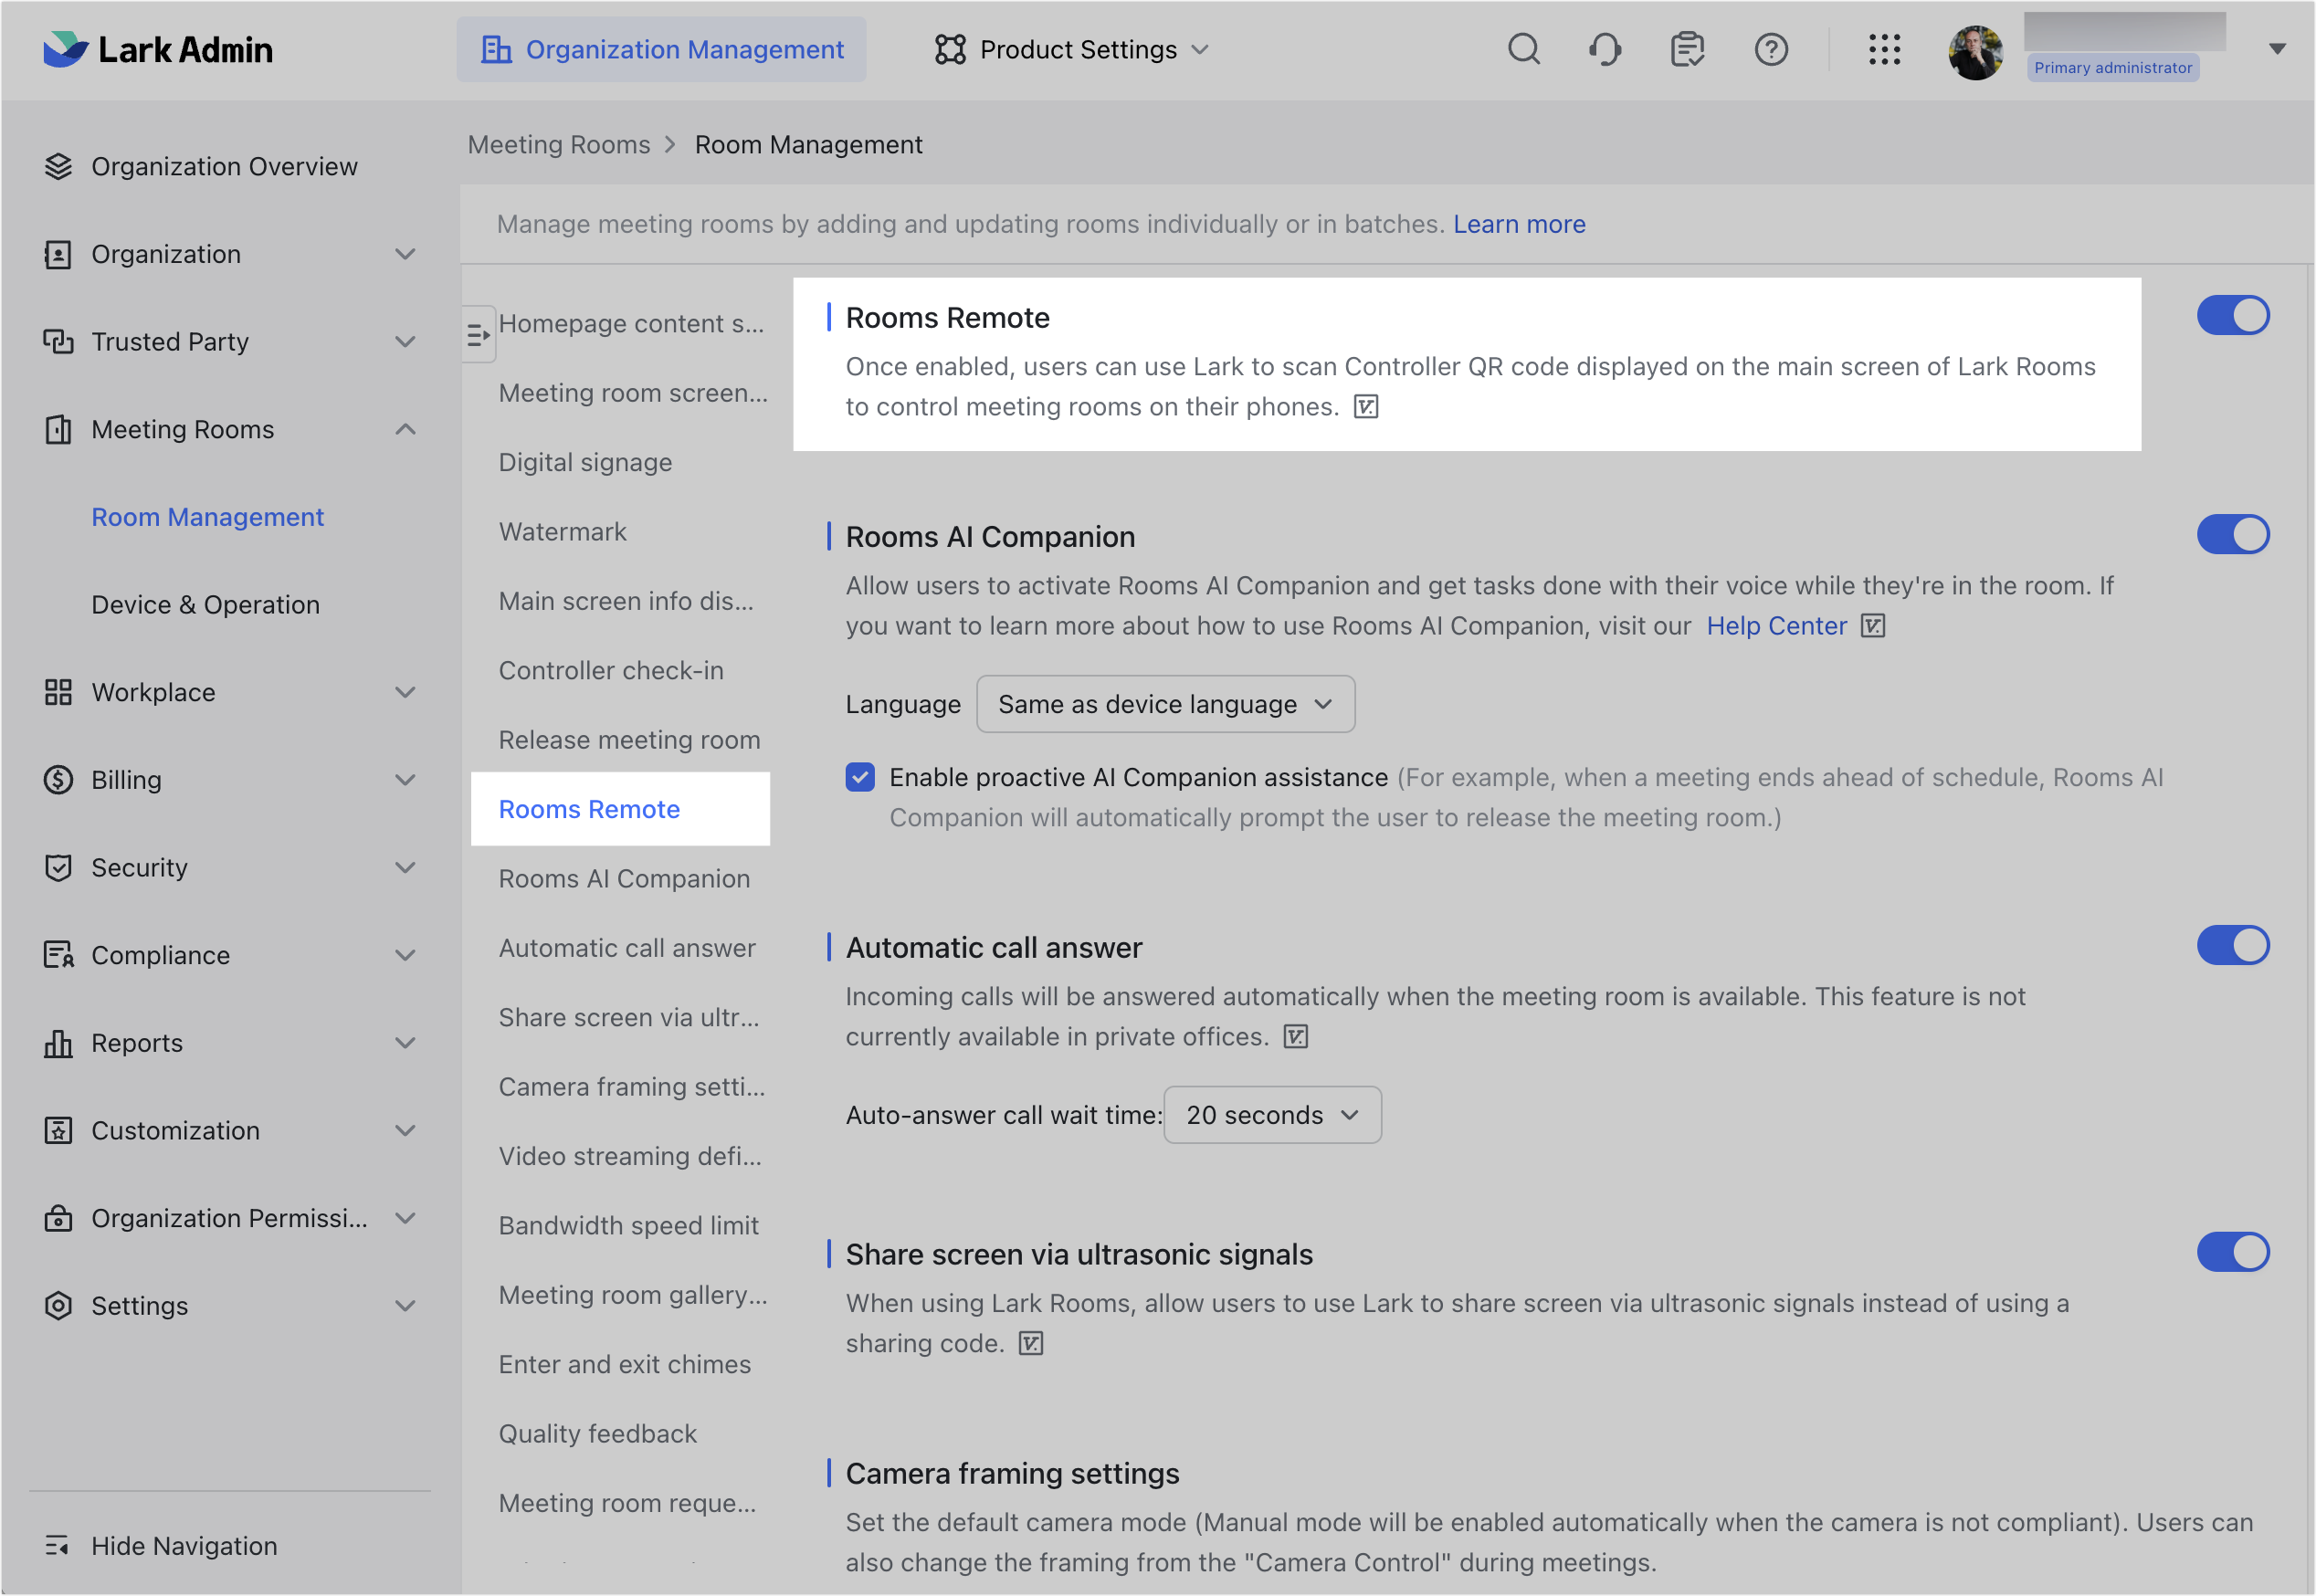
Task: Open the apps grid icon
Action: (1885, 49)
